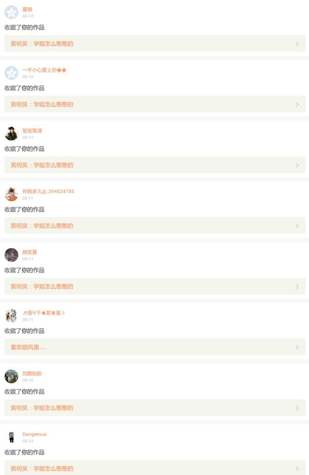Click 顾笙夏's round profile avatar
Image resolution: width=309 pixels, height=475 pixels.
click(11, 255)
